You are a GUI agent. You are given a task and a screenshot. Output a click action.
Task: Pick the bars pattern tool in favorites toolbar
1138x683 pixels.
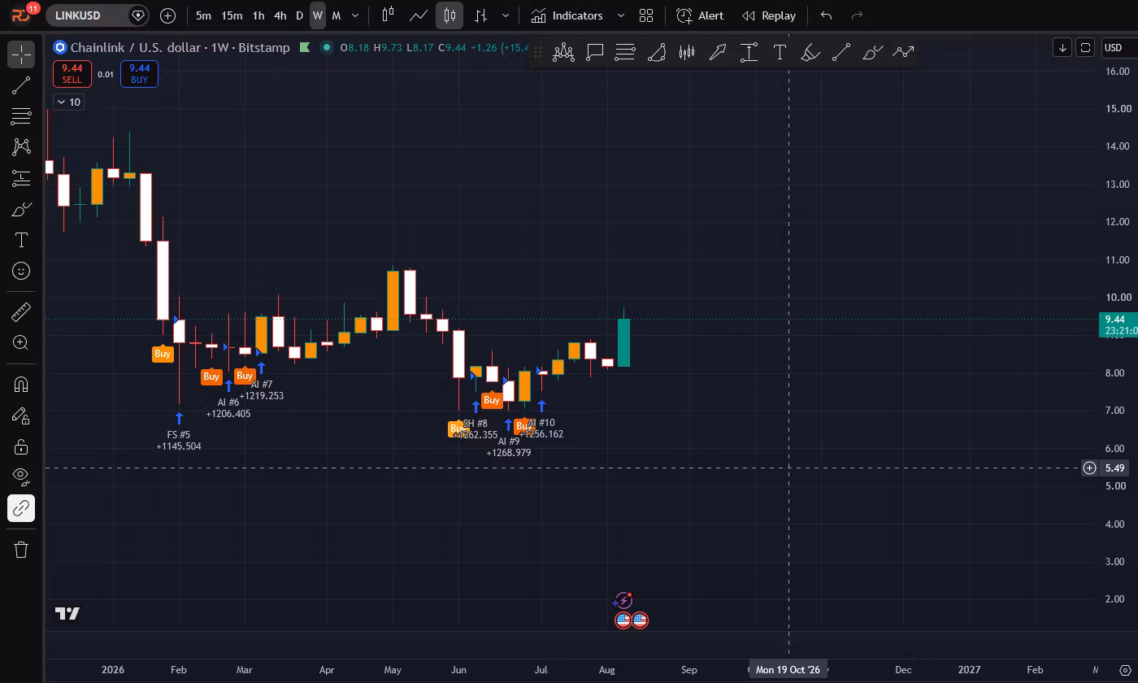pos(687,52)
